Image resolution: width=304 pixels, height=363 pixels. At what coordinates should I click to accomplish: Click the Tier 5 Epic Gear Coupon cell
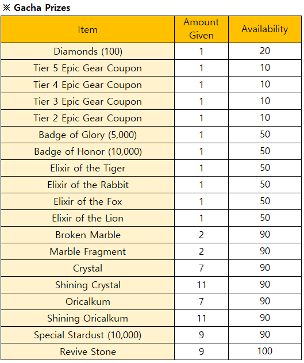87,68
